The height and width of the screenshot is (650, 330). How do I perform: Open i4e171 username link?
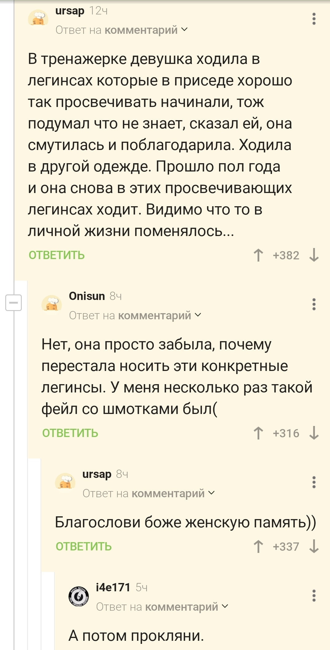click(x=113, y=587)
